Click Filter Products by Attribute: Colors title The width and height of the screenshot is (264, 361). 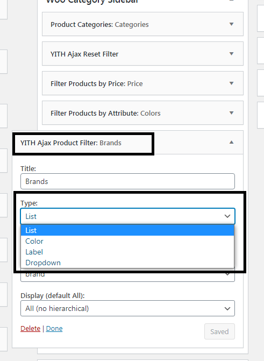pyautogui.click(x=105, y=114)
